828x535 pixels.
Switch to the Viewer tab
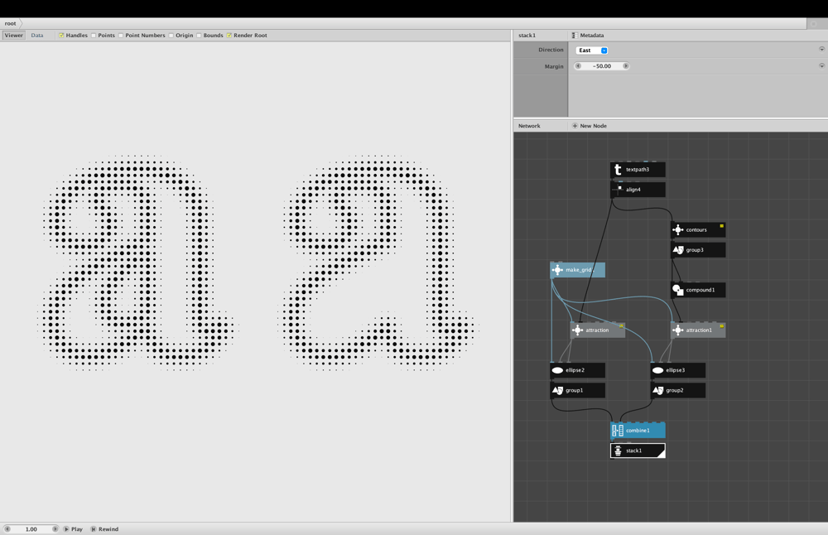click(14, 36)
